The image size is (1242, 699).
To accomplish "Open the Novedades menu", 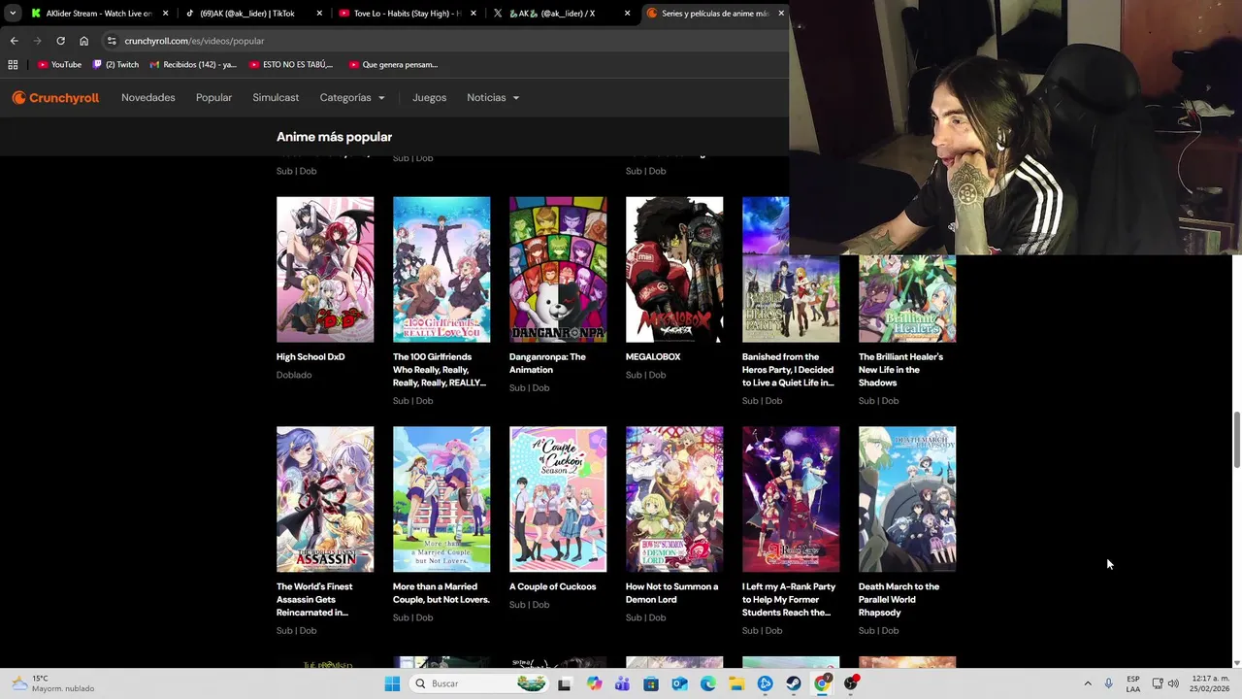I will point(148,97).
